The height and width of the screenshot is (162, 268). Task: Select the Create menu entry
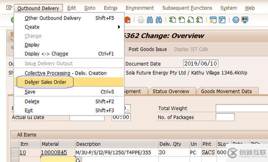(69, 27)
